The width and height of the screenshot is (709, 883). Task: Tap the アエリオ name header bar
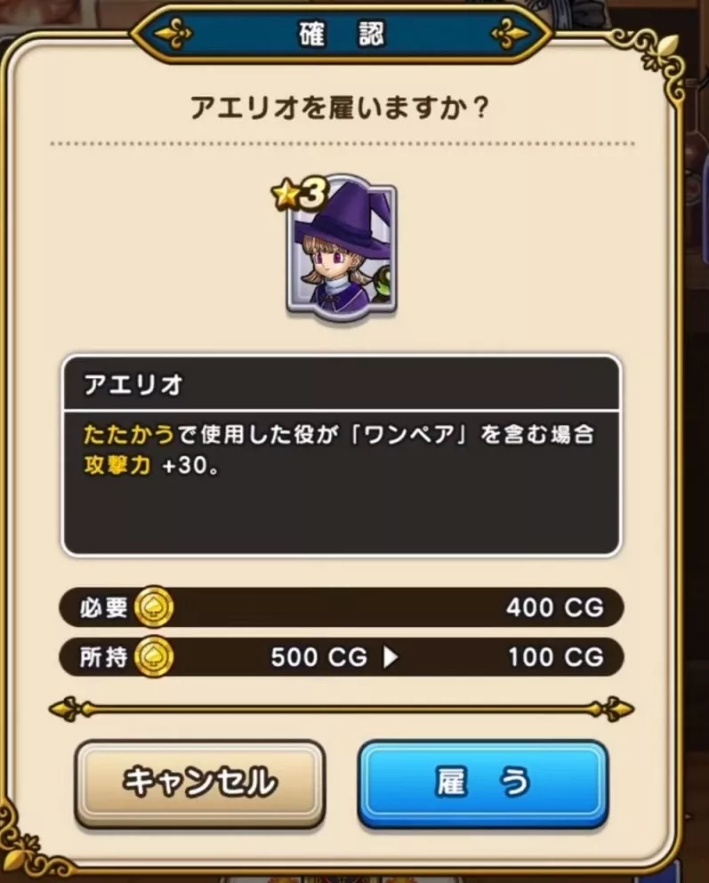(342, 384)
